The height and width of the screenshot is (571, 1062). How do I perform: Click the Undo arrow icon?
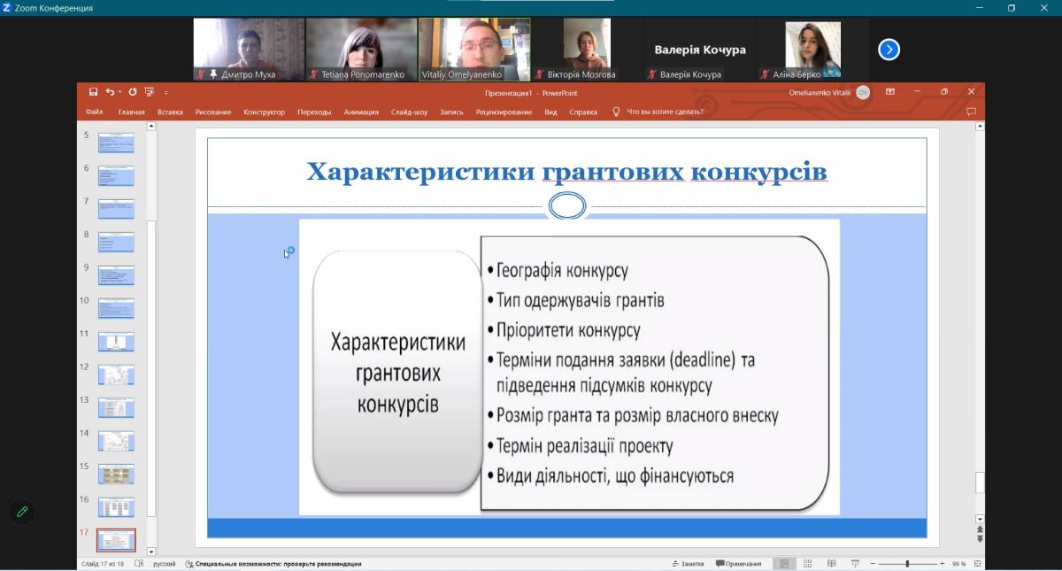(109, 92)
